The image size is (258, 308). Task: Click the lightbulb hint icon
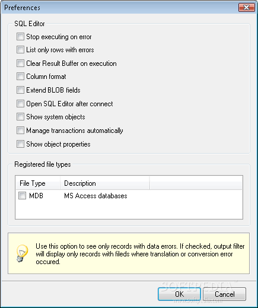[21, 253]
